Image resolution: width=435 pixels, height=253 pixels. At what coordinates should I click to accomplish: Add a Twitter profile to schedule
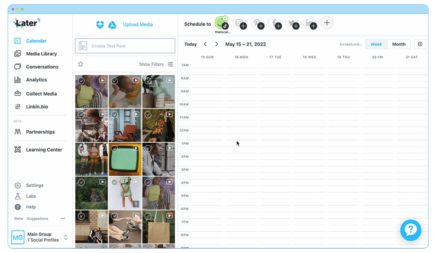(292, 23)
